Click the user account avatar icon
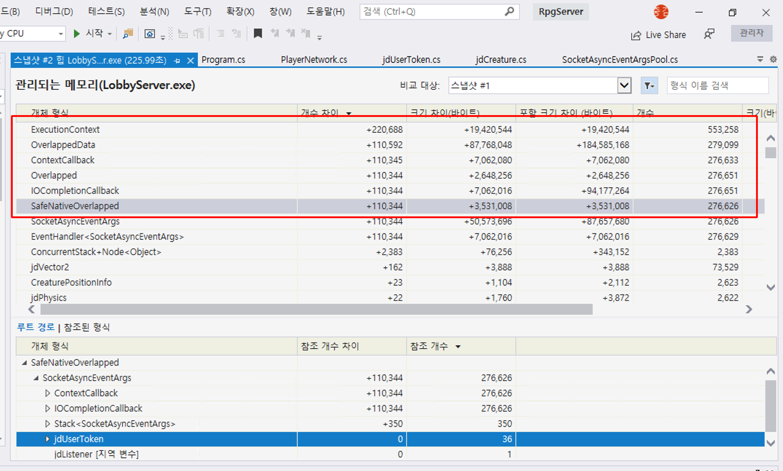The width and height of the screenshot is (783, 471). click(661, 12)
